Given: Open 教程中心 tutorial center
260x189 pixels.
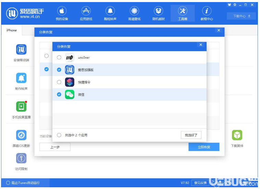Looking at the screenshot, I should pyautogui.click(x=207, y=14).
